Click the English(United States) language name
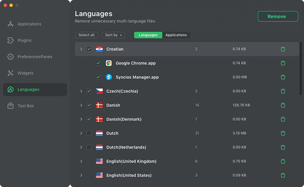The height and width of the screenshot is (187, 304). [x=129, y=175]
